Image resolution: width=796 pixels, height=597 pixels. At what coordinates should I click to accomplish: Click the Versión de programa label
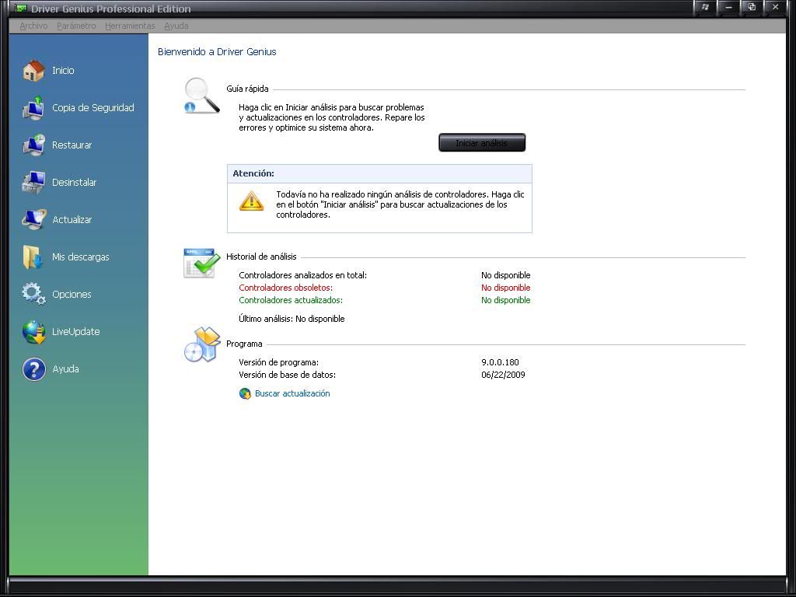pyautogui.click(x=279, y=362)
